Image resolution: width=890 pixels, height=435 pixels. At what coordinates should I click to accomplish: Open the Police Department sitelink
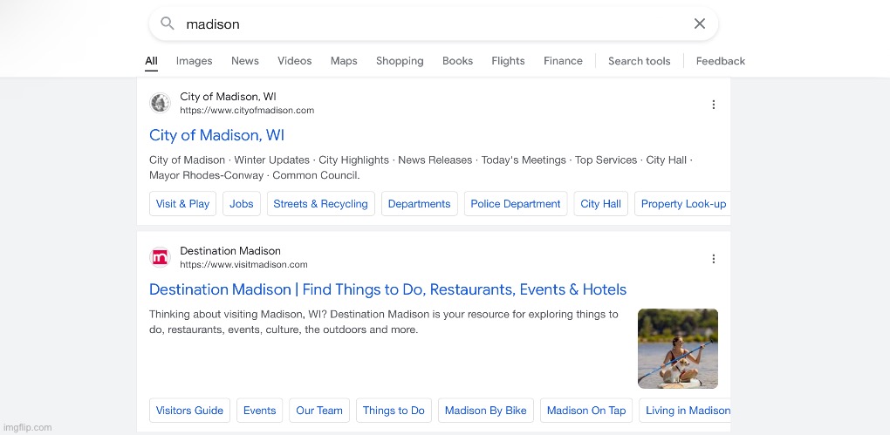[516, 204]
